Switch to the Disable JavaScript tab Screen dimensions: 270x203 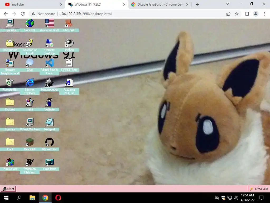(x=160, y=4)
